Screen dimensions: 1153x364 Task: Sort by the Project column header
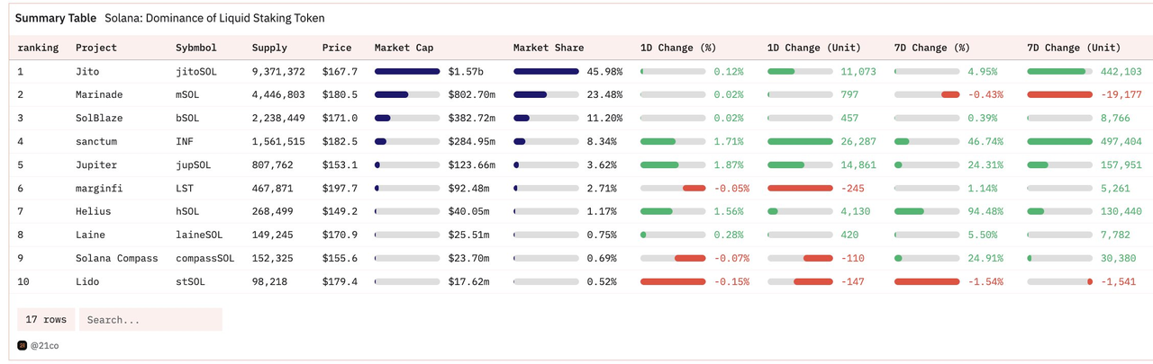(x=96, y=48)
